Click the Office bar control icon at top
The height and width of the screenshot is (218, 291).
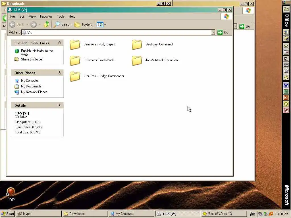coord(284,2)
